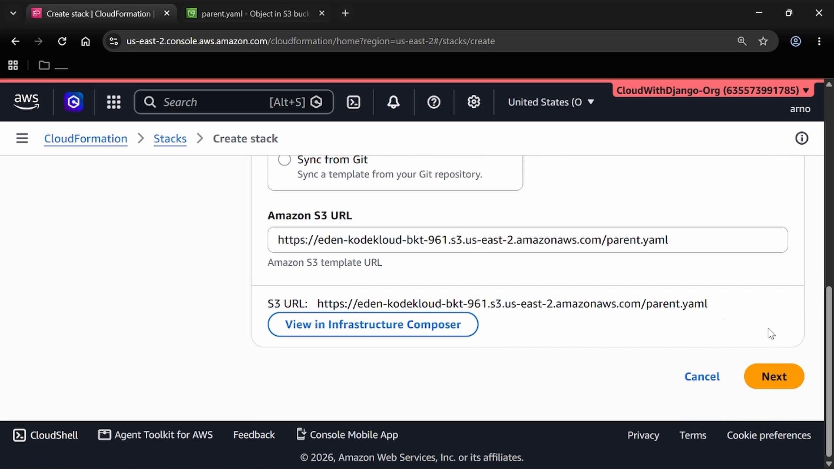Expand the United States region selector
834x469 pixels.
pyautogui.click(x=551, y=102)
